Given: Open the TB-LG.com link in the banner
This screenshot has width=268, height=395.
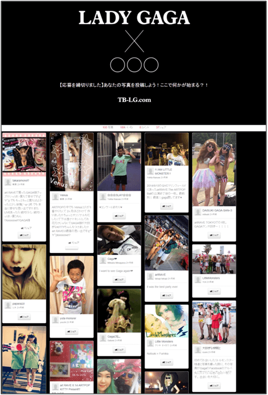Looking at the screenshot, I should 134,100.
